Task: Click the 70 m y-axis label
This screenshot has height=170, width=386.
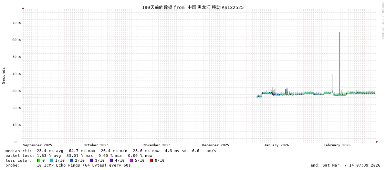Action: (17, 23)
